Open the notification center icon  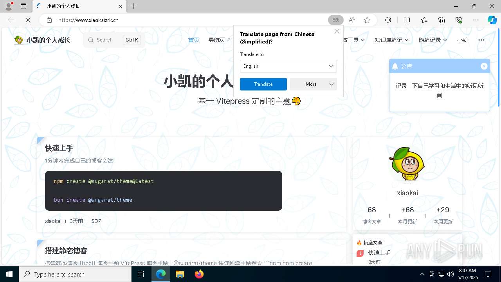(488, 274)
